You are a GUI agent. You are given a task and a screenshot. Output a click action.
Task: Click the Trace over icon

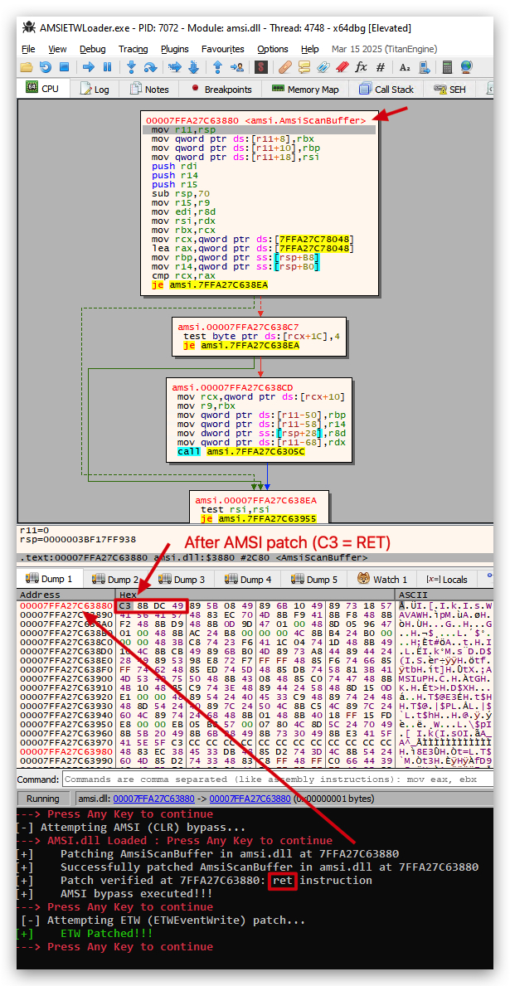pyautogui.click(x=193, y=66)
